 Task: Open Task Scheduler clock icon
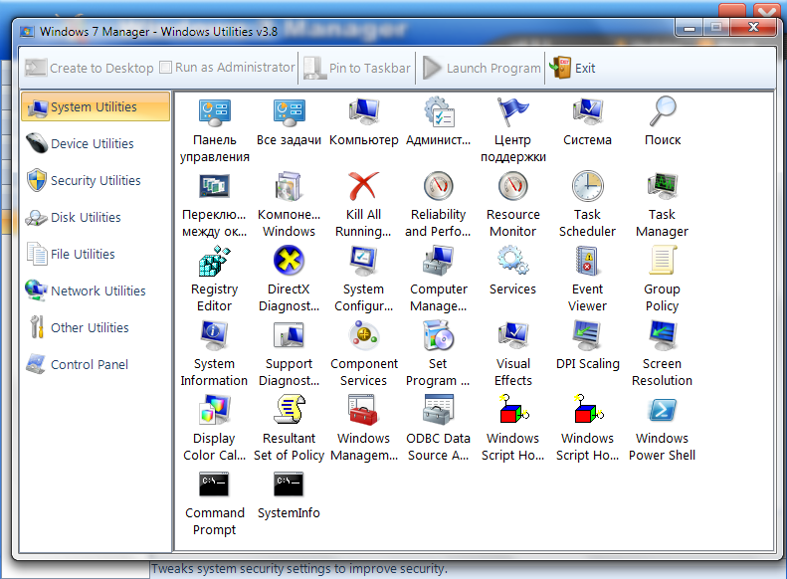click(x=587, y=187)
